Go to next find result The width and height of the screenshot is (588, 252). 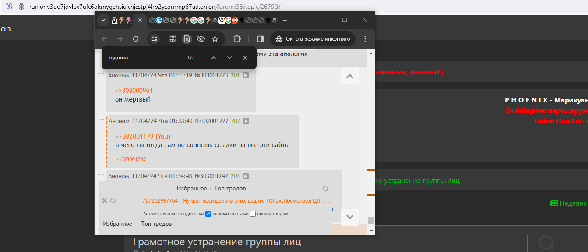pos(229,58)
